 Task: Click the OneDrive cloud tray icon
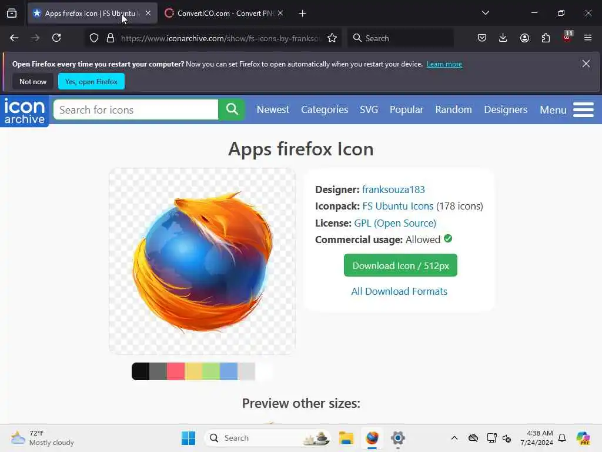[473, 438]
